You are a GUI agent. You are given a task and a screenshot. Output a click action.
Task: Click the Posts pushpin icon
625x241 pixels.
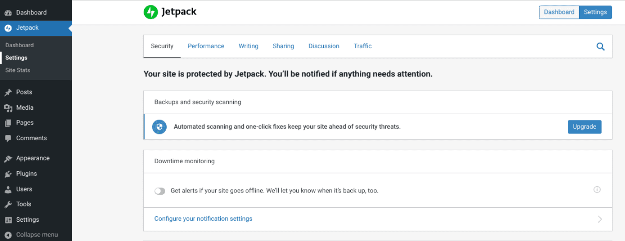[8, 92]
